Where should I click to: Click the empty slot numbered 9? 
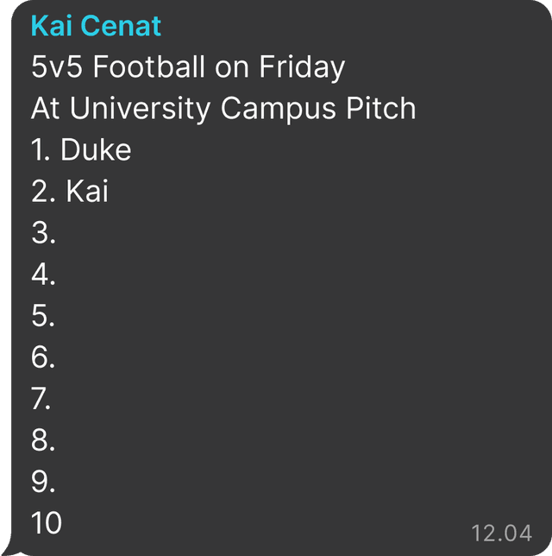(x=43, y=482)
